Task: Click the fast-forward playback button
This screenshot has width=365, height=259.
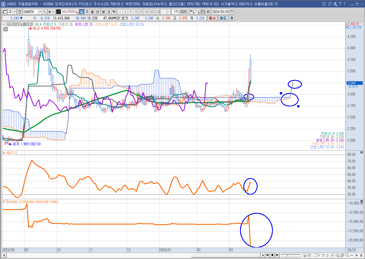Action: tap(277, 255)
